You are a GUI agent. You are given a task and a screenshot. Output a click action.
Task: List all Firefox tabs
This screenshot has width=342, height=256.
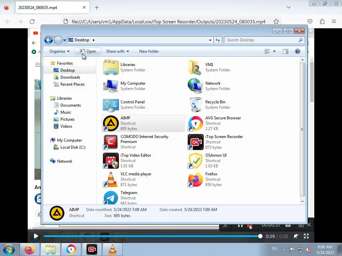coord(288,7)
